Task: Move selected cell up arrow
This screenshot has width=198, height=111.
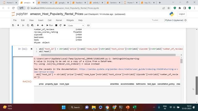Action: click(38, 25)
